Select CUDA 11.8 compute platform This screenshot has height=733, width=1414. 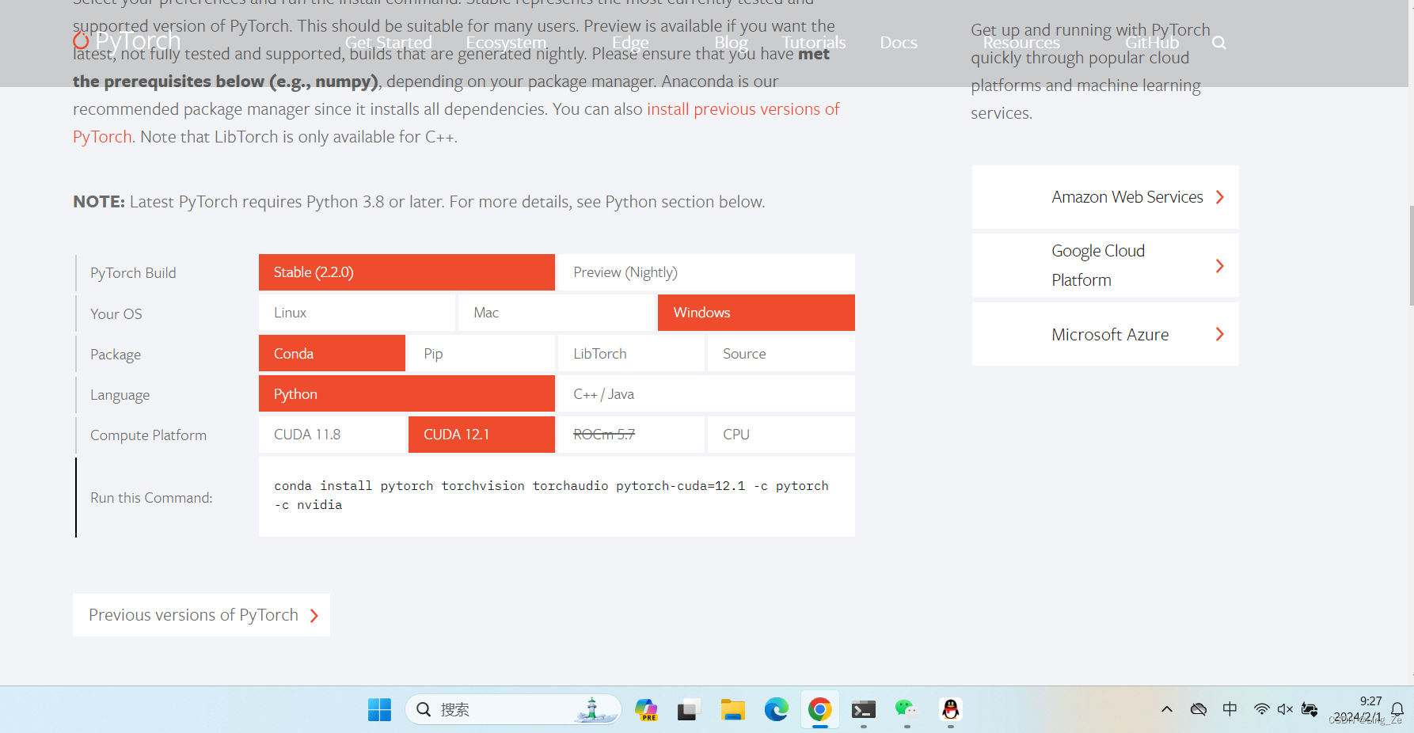point(332,435)
